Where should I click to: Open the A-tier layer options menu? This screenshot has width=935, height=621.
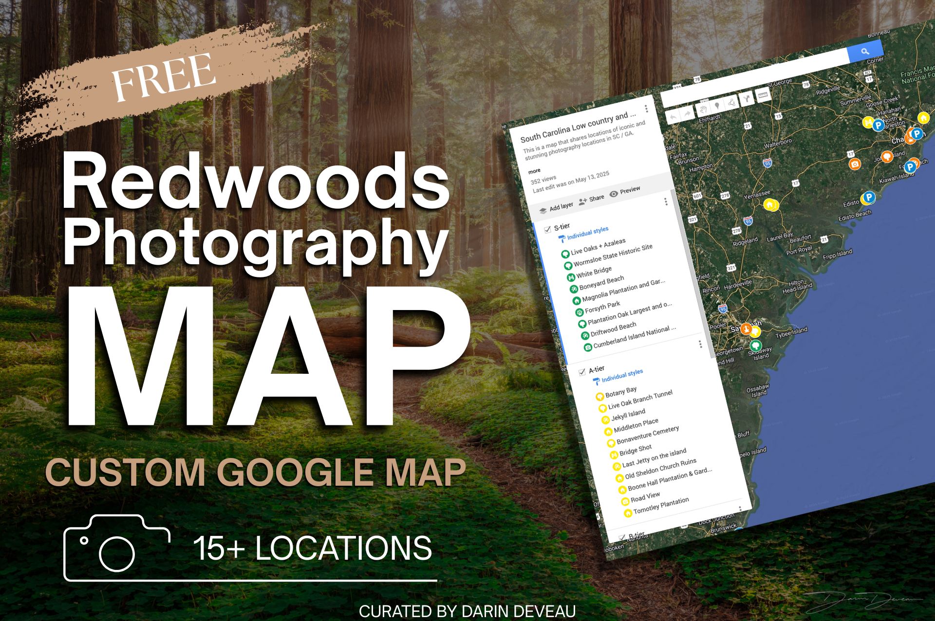pos(700,344)
